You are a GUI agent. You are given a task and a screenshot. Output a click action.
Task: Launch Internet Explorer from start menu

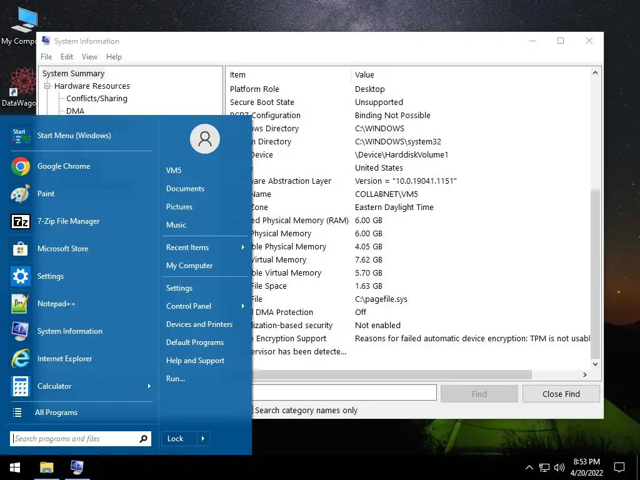point(81,359)
